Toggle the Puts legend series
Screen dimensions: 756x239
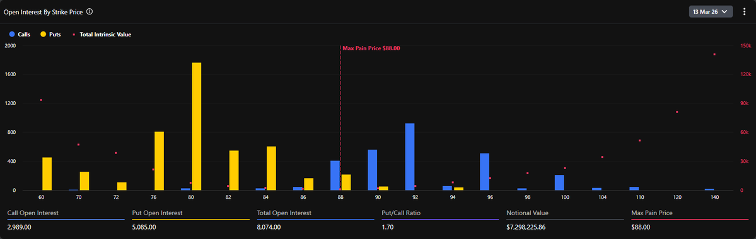pos(50,35)
